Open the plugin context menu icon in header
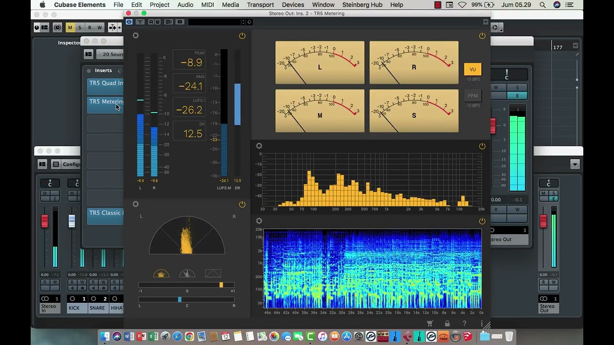 pyautogui.click(x=180, y=22)
